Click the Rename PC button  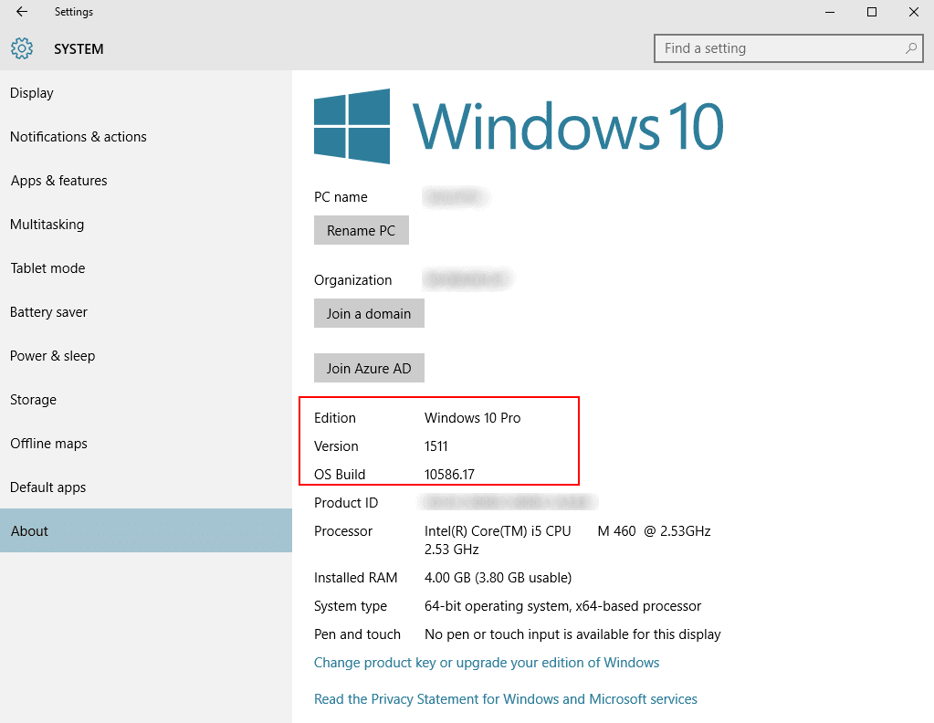coord(361,230)
